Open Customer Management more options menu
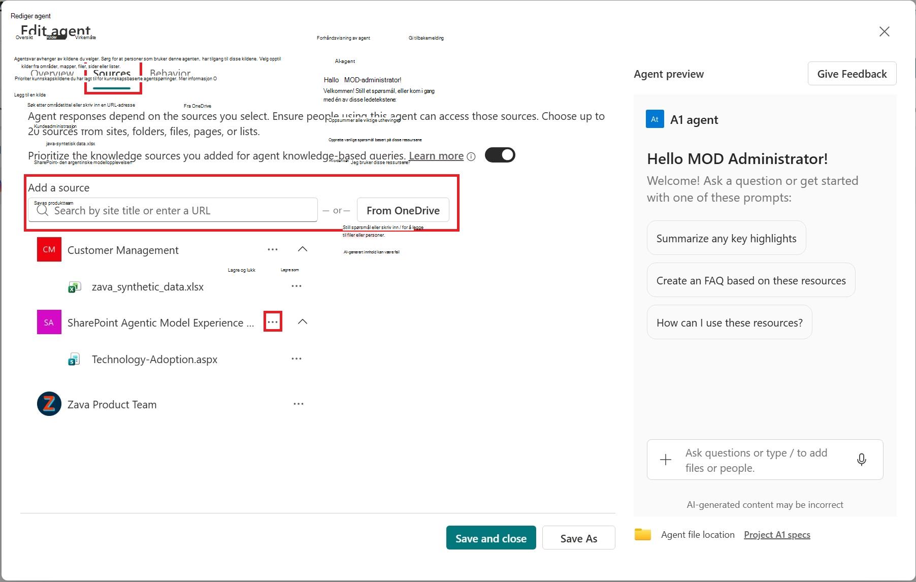This screenshot has width=916, height=582. 273,249
